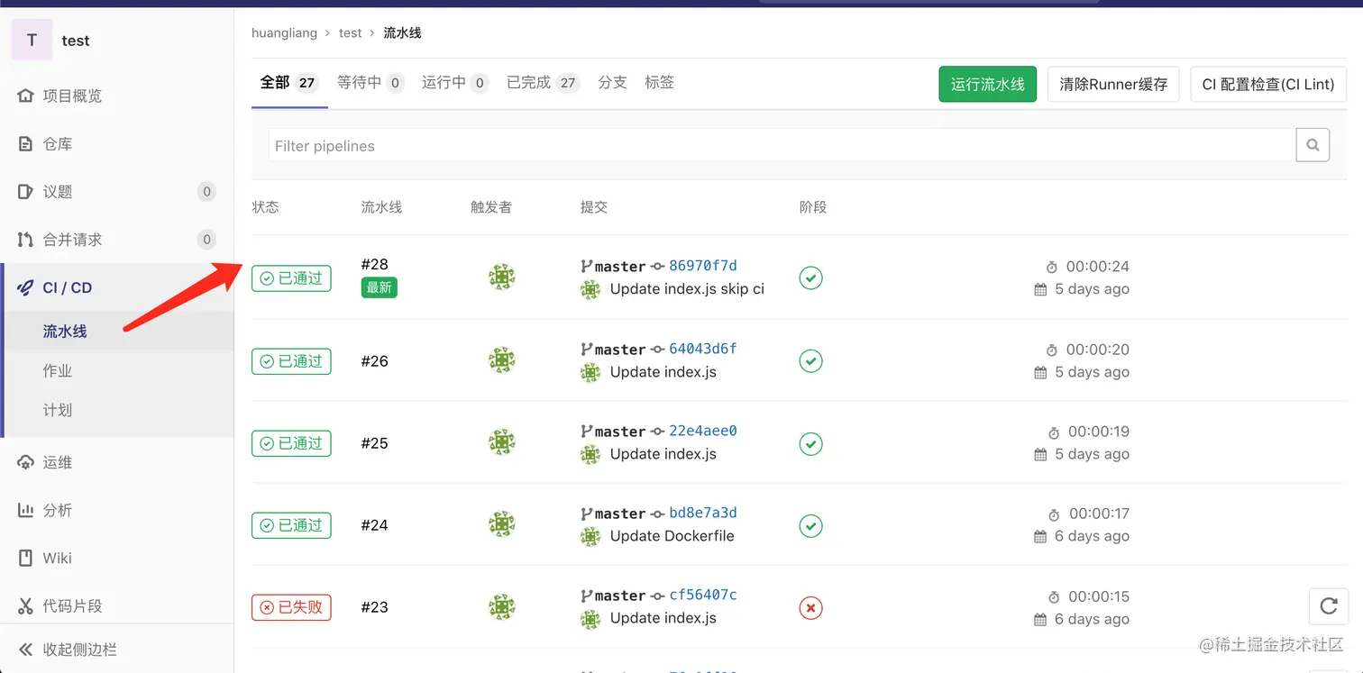Screen dimensions: 1363x673
Task: Open pipeline #26 link
Action: [374, 361]
